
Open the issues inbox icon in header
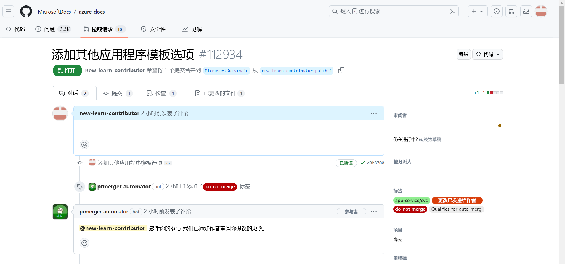point(497,11)
